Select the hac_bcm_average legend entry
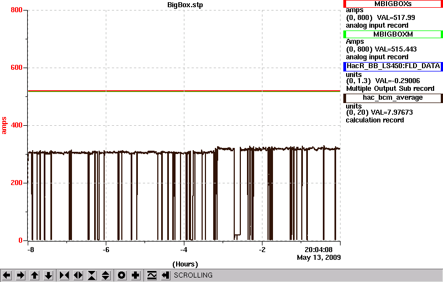The height and width of the screenshot is (282, 443). point(393,98)
